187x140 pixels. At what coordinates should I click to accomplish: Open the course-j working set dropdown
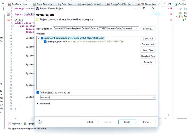[154, 97]
